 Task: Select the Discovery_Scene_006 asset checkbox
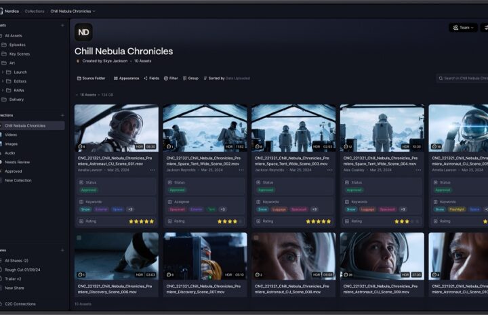coord(79,238)
